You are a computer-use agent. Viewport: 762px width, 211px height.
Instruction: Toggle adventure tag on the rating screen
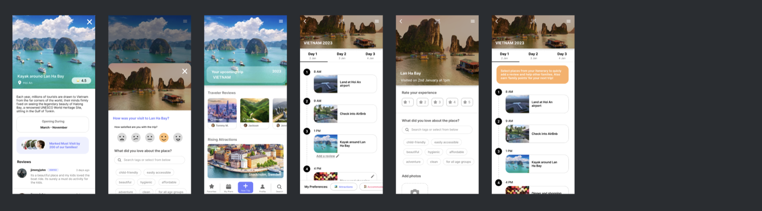(x=413, y=162)
